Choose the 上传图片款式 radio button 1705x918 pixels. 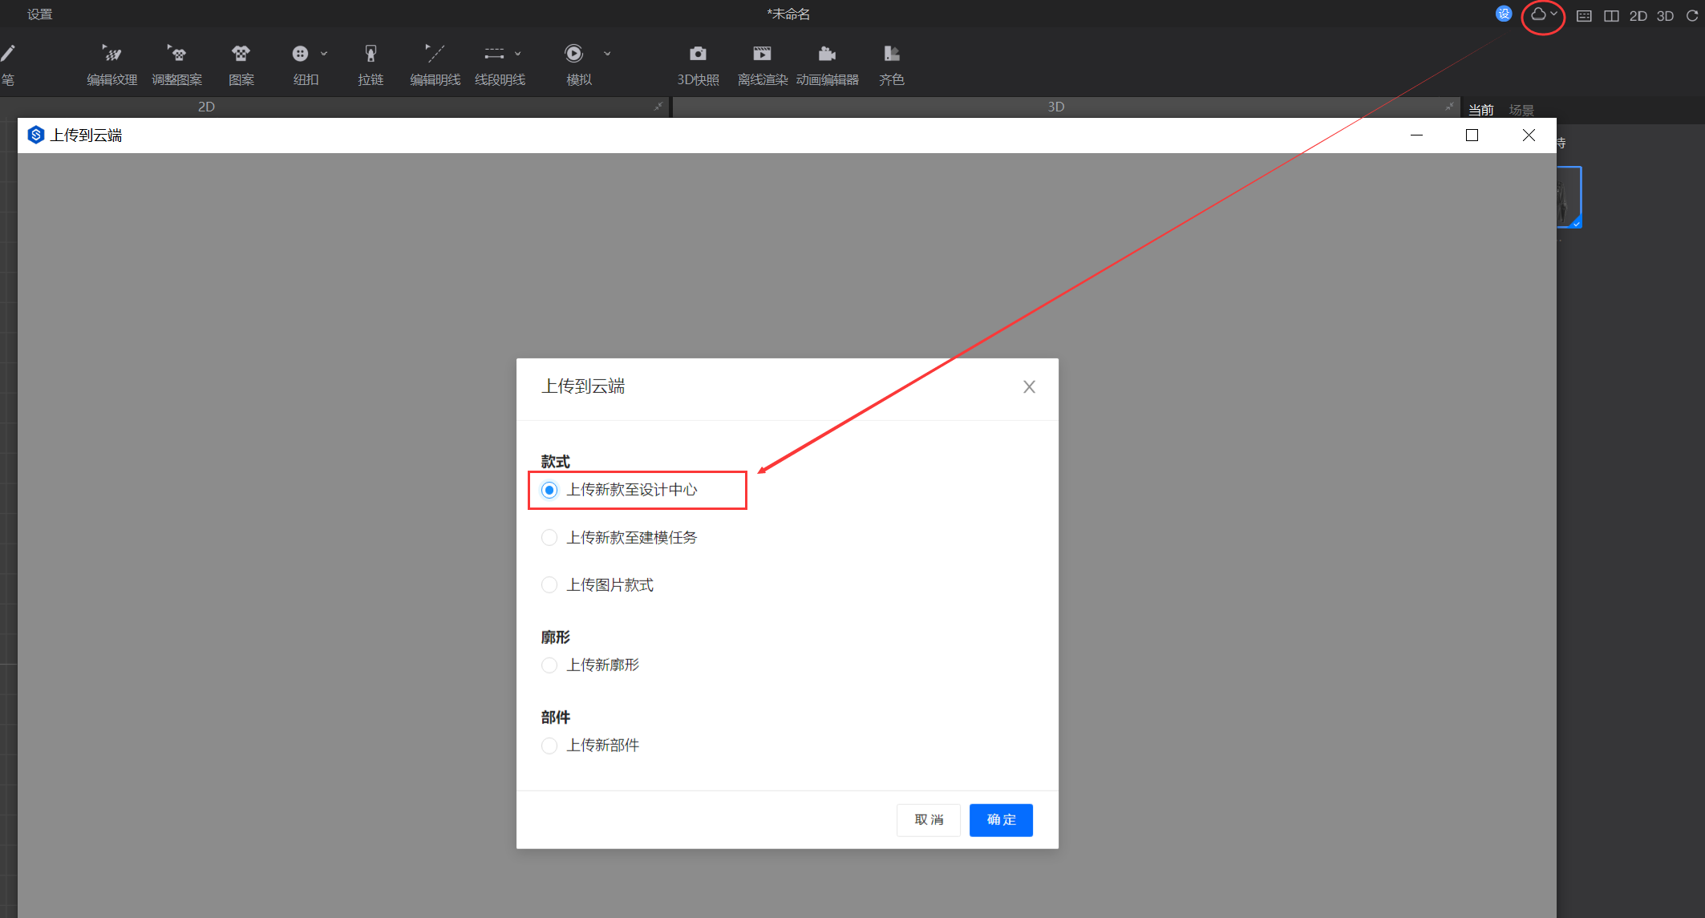pyautogui.click(x=549, y=585)
